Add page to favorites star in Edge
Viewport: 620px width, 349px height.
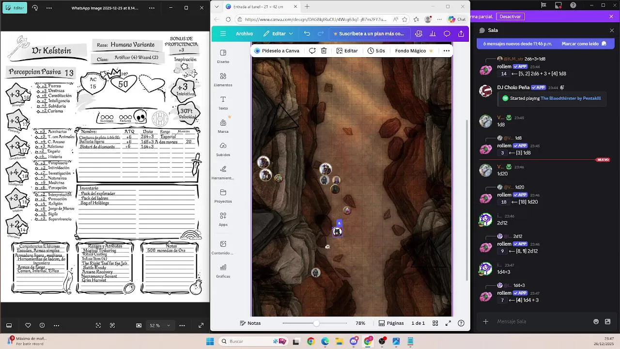pos(405,19)
